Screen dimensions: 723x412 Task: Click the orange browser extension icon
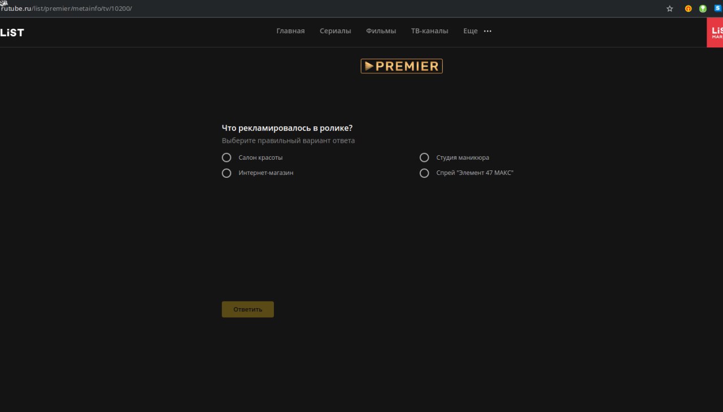pos(688,8)
